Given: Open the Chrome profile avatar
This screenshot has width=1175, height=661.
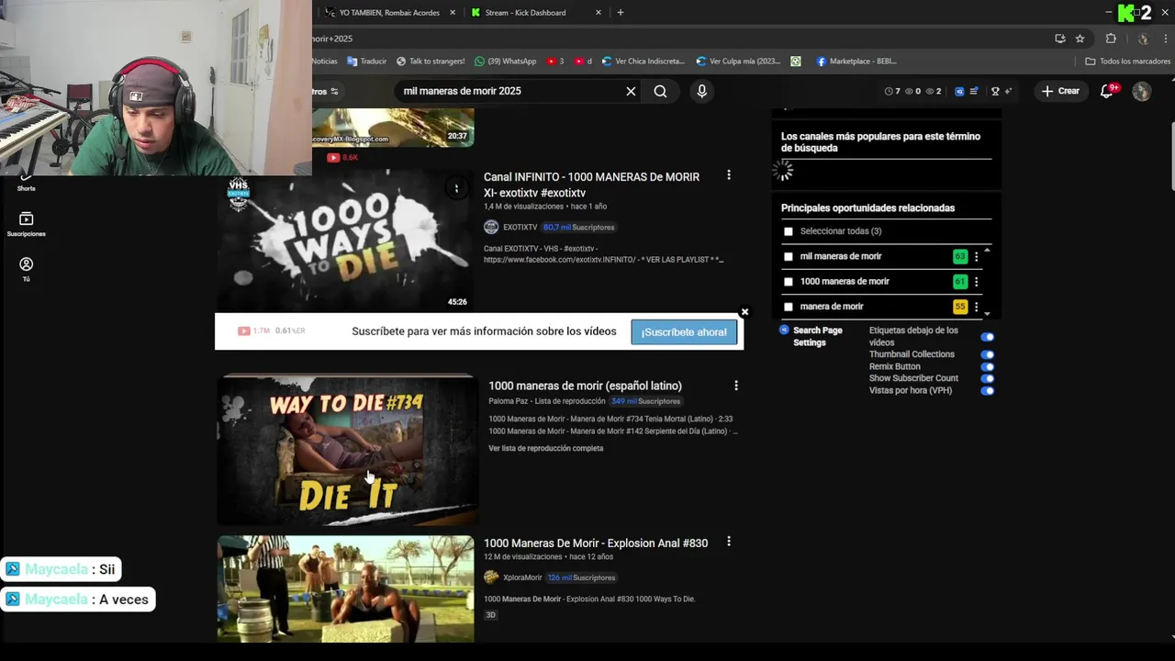Looking at the screenshot, I should point(1143,39).
